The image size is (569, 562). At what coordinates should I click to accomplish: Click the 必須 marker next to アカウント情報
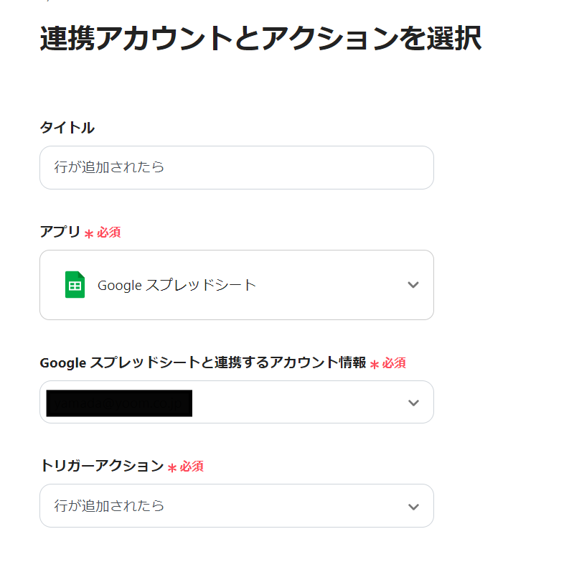point(394,363)
